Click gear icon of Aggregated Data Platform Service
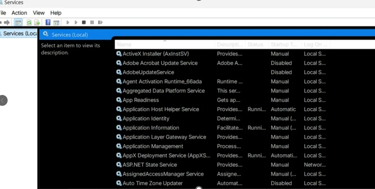This screenshot has width=375, height=189. (119, 91)
